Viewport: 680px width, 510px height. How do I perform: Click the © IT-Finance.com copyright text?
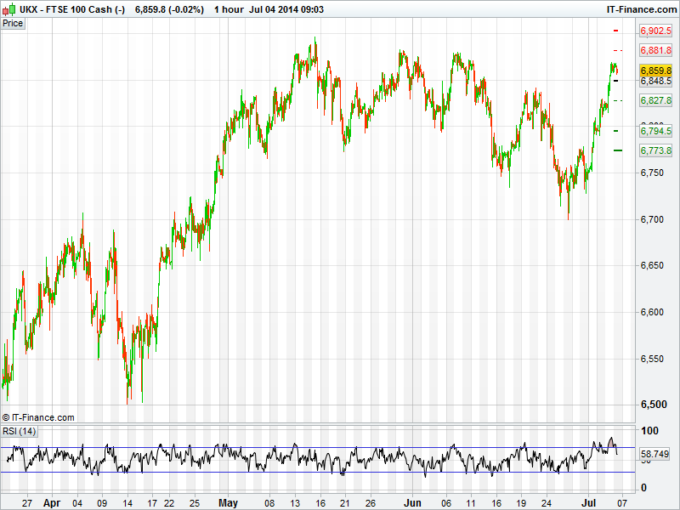point(38,417)
